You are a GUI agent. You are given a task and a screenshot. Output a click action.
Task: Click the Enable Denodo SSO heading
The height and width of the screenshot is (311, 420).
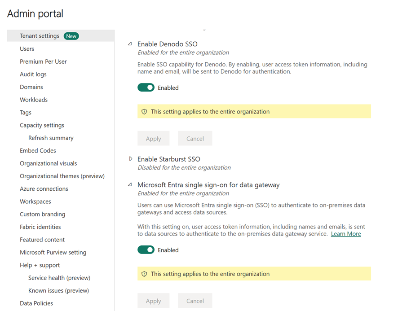(168, 44)
